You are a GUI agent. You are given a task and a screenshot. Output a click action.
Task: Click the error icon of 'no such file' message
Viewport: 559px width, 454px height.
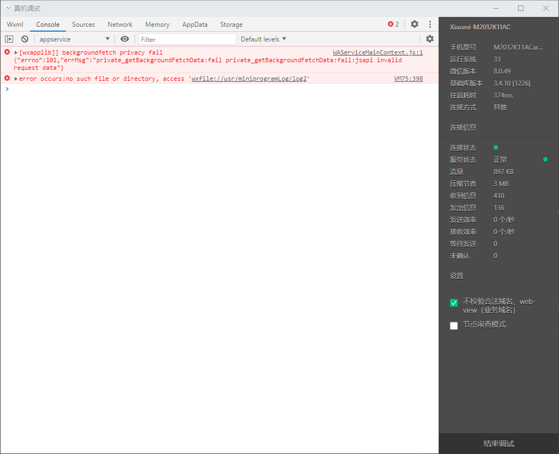click(x=7, y=78)
